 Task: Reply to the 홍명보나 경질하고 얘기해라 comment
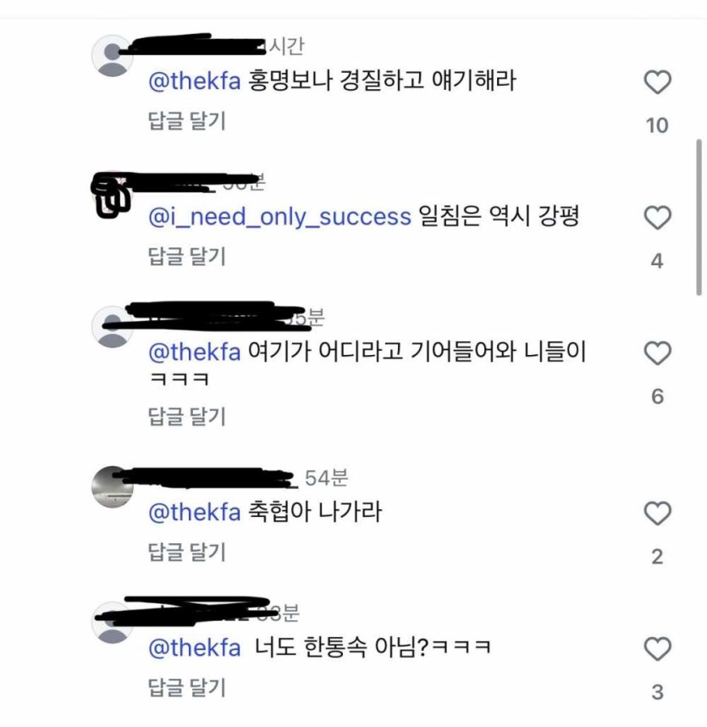click(187, 121)
